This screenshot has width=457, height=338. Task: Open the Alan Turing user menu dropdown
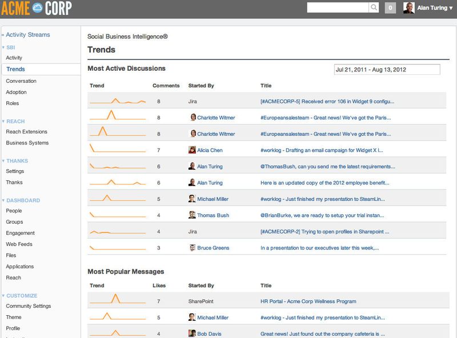pyautogui.click(x=435, y=8)
